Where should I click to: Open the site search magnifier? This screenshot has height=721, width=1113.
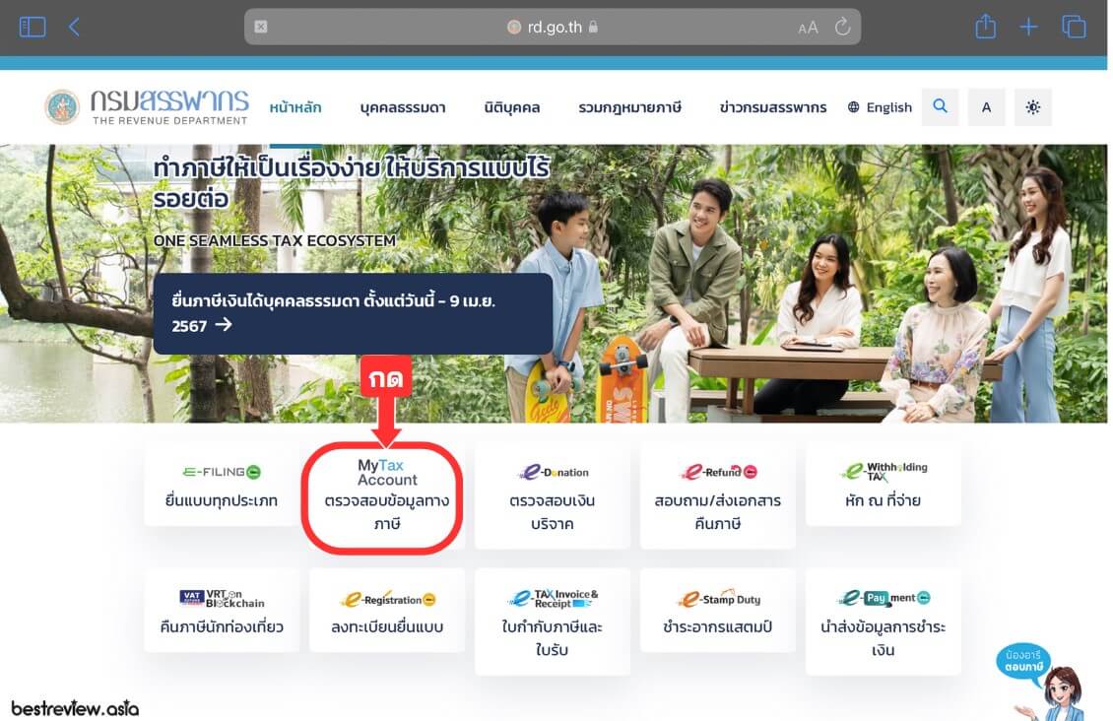(940, 107)
